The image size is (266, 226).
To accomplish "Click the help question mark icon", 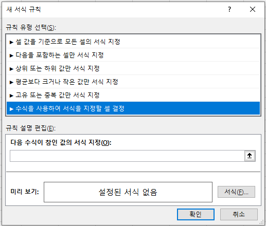I will coord(229,9).
